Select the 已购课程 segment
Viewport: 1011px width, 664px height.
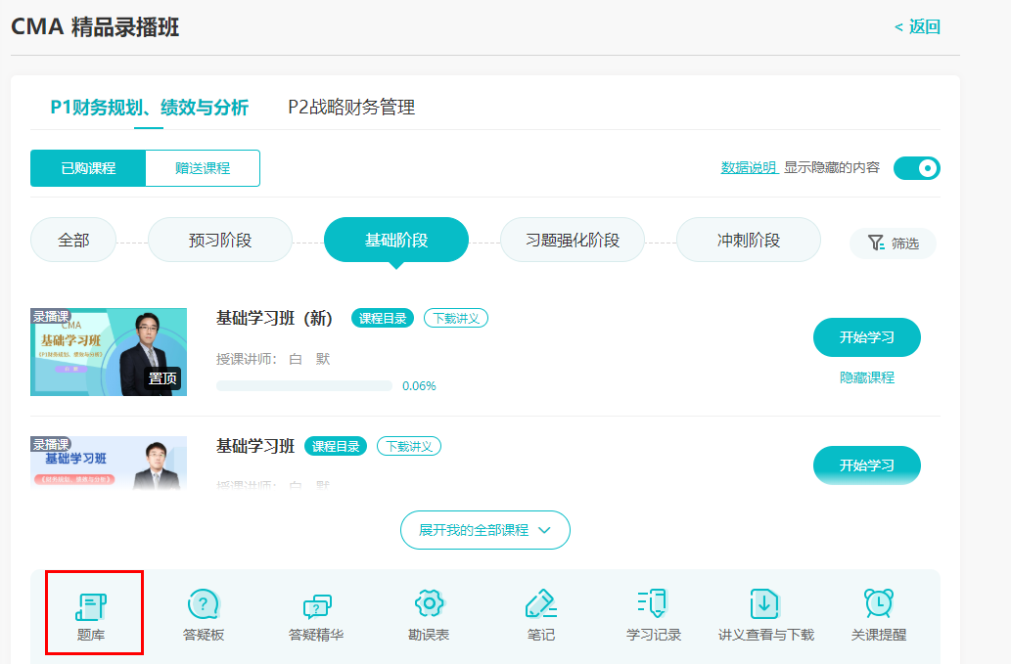pyautogui.click(x=88, y=168)
